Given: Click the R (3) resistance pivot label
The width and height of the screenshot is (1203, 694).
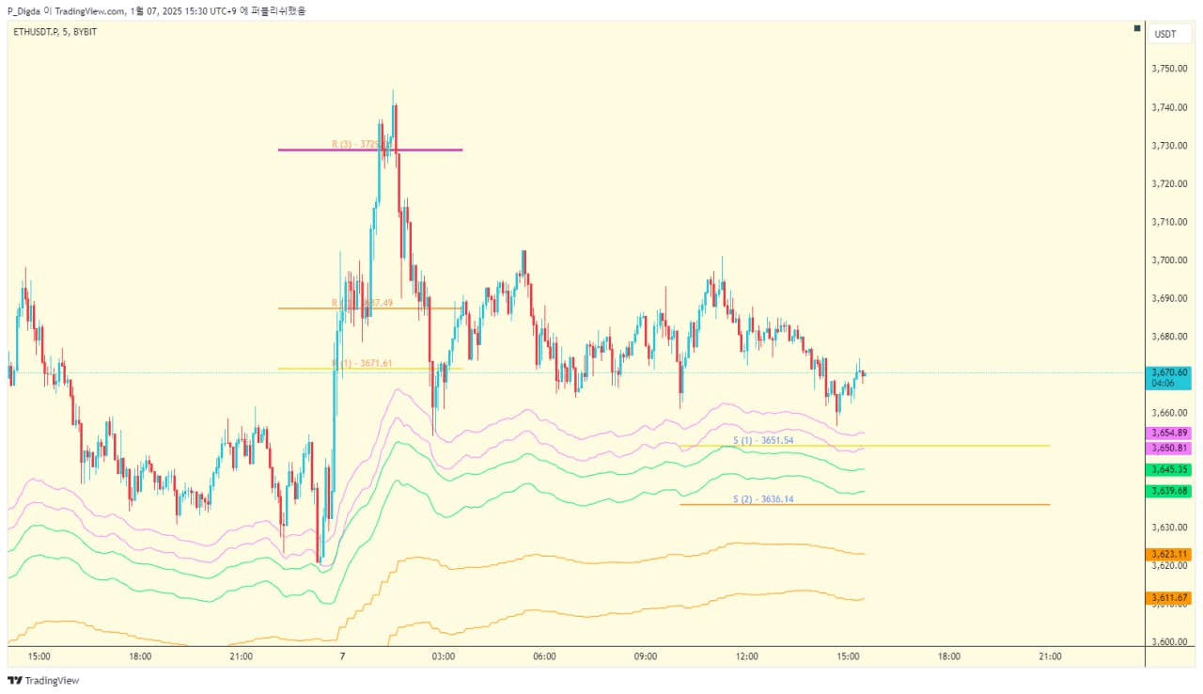Looking at the screenshot, I should coord(362,144).
